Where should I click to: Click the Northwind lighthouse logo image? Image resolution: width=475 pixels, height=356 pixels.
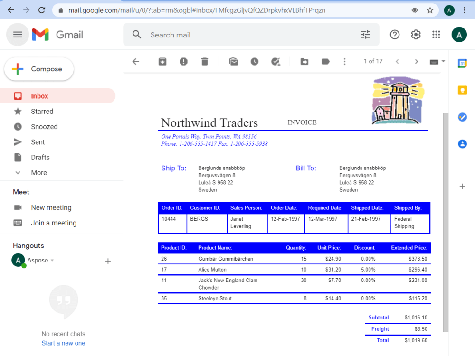coord(398,101)
